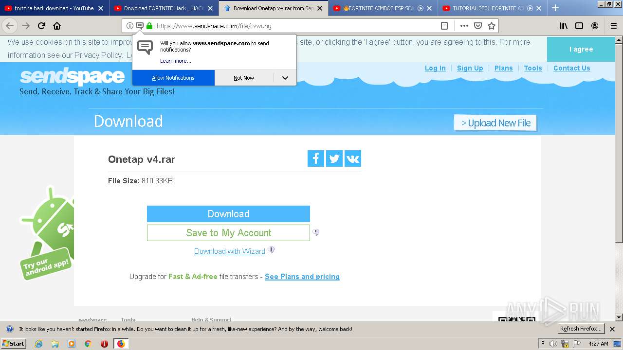This screenshot has height=350, width=623.
Task: Open the Log In link
Action: [435, 68]
